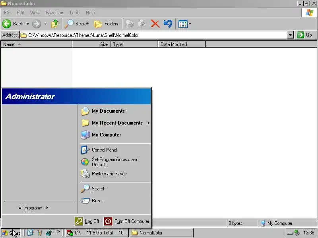Open the Favorites menu
The image size is (318, 238).
coord(54,13)
